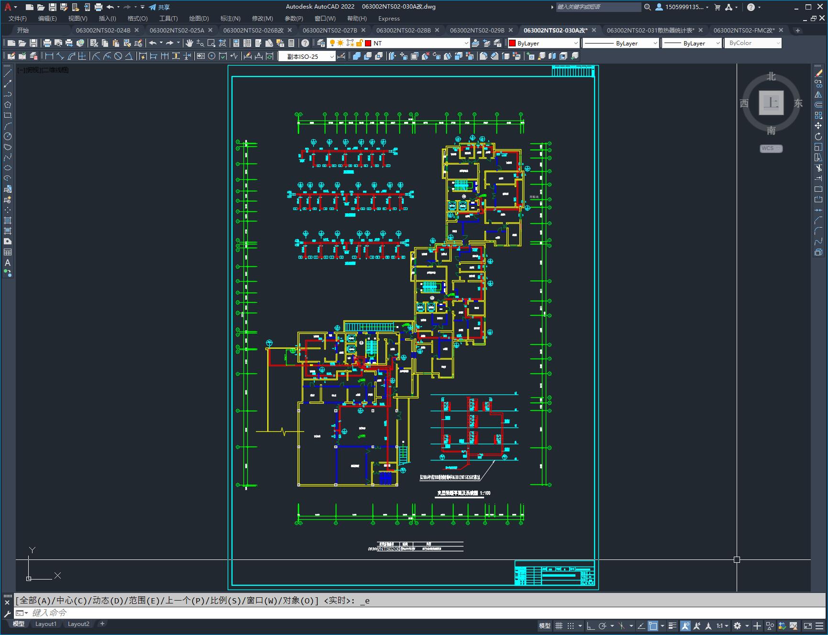Open the 开始 start tab
Screen dimensions: 828x635
pyautogui.click(x=22, y=30)
